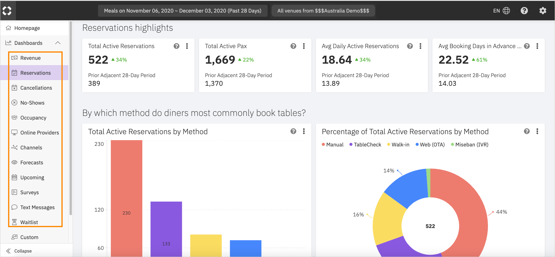Click the Waitlist hourglass icon
The width and height of the screenshot is (555, 257).
pos(14,222)
